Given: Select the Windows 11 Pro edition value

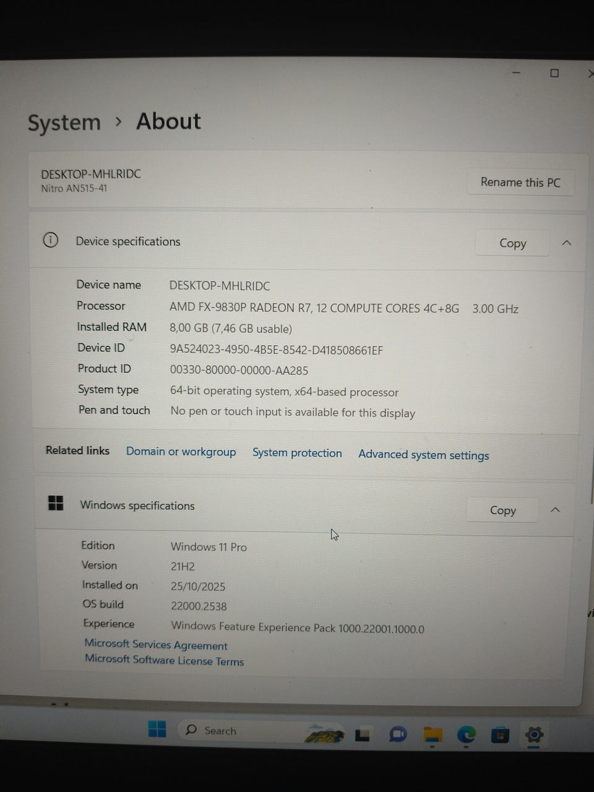Looking at the screenshot, I should [209, 547].
